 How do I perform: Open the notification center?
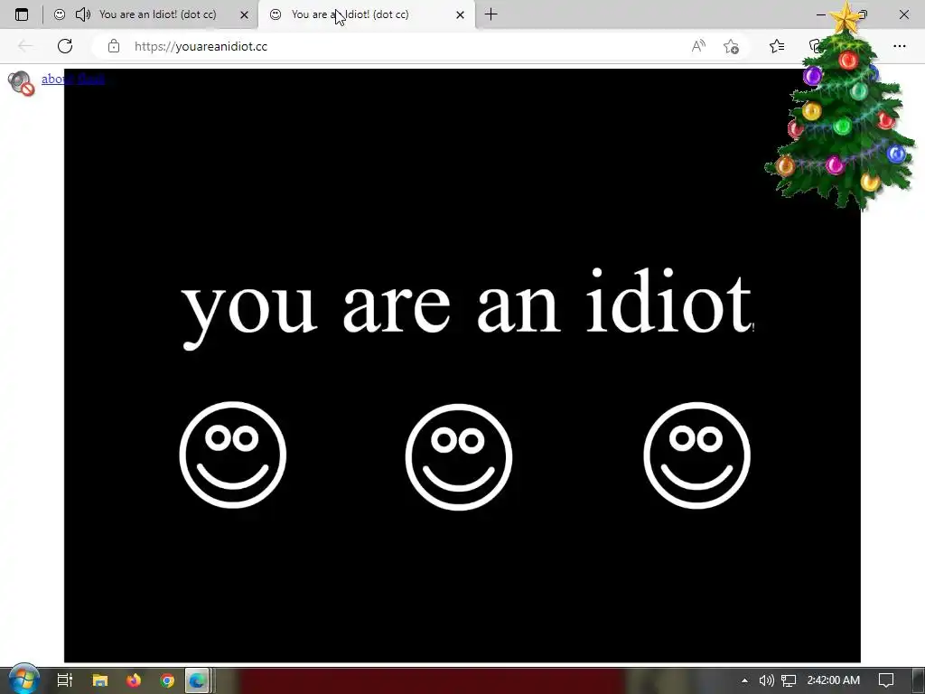886,680
